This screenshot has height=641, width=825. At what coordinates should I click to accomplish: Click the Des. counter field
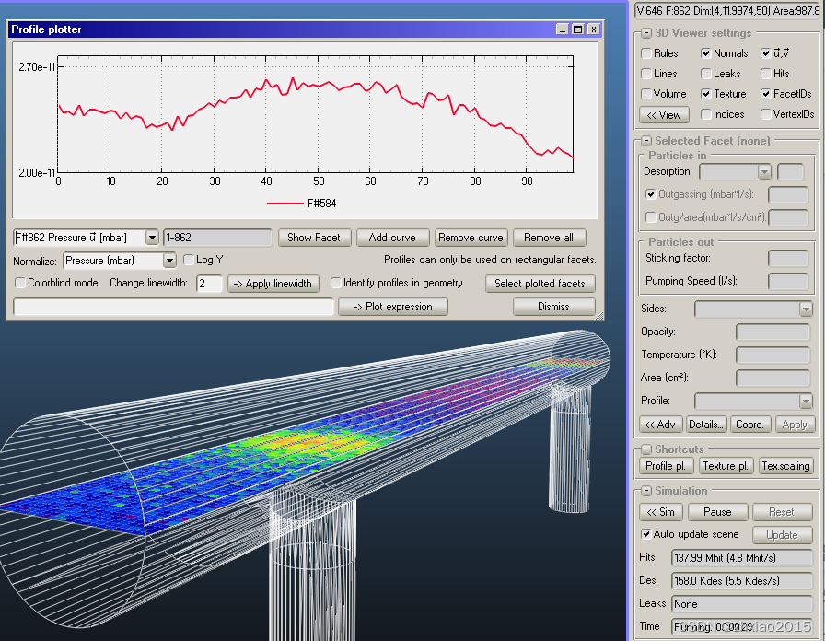[x=742, y=581]
